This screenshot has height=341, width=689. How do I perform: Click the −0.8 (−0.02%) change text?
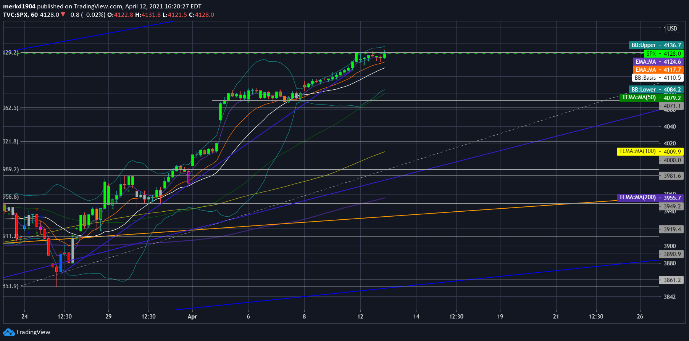(x=86, y=14)
